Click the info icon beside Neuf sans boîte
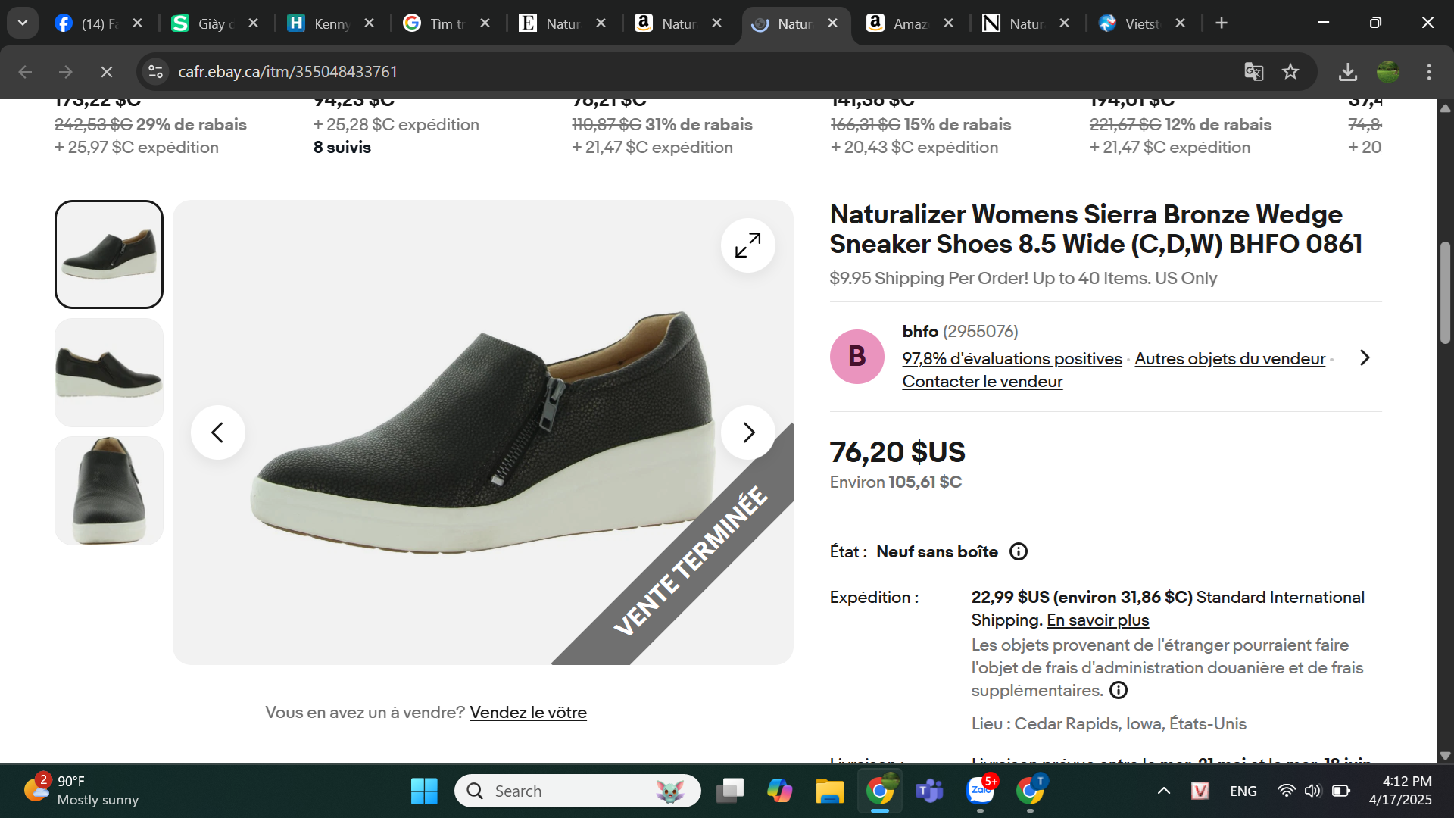Screen dimensions: 1454x818 tap(1019, 552)
